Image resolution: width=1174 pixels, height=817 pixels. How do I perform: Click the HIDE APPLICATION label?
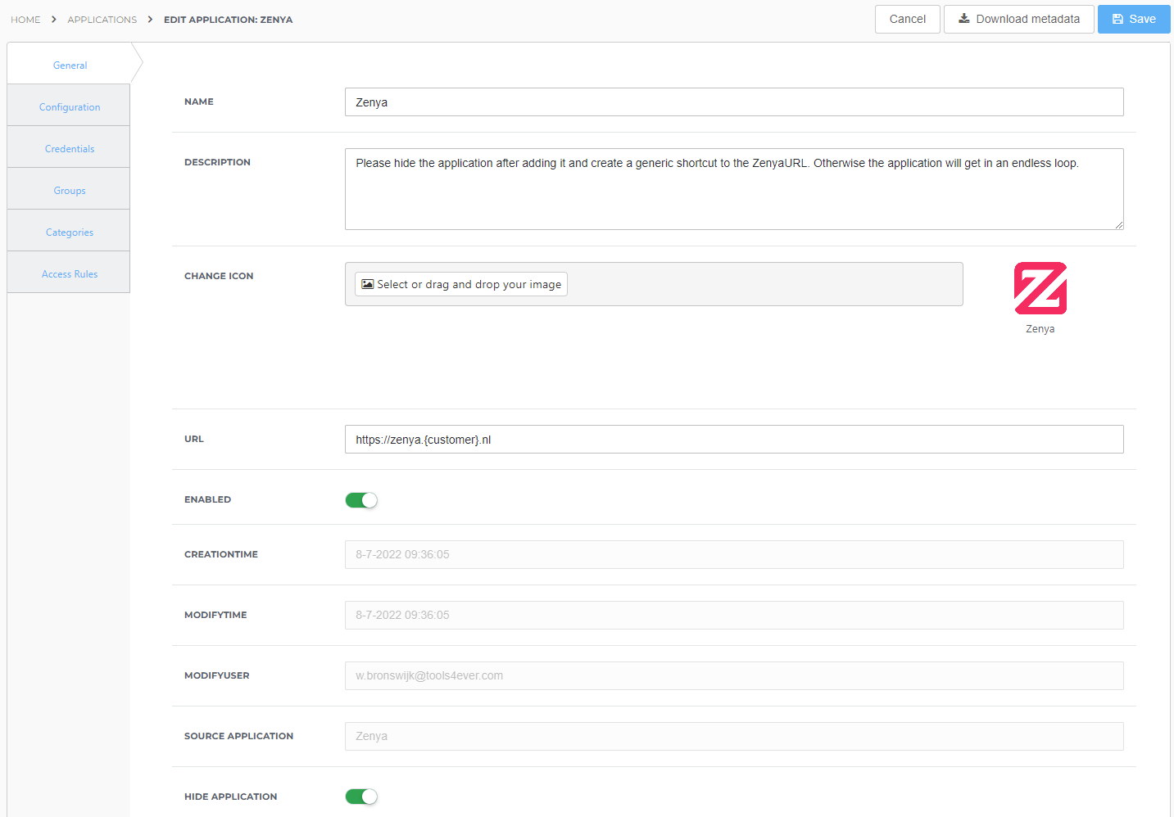point(230,797)
